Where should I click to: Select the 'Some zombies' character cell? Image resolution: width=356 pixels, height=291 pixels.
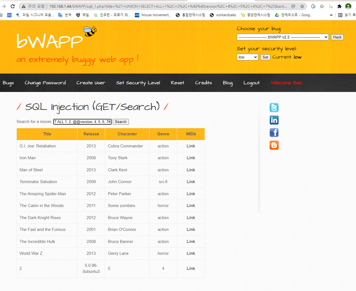127,206
